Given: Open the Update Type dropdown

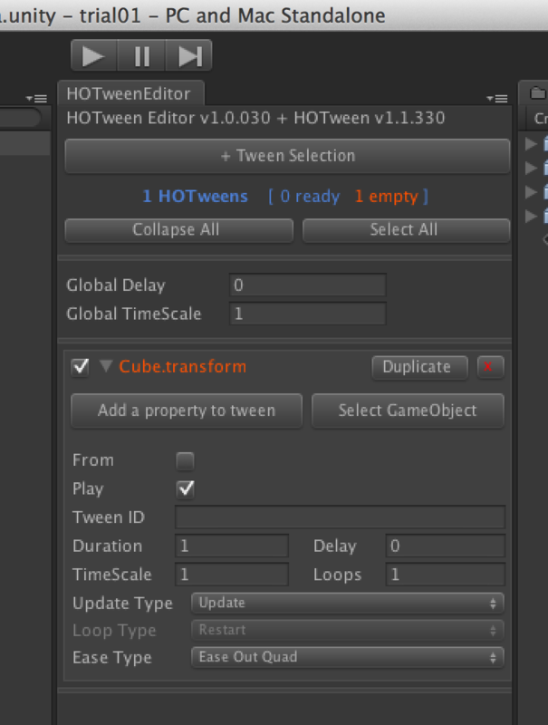Looking at the screenshot, I should (x=348, y=603).
